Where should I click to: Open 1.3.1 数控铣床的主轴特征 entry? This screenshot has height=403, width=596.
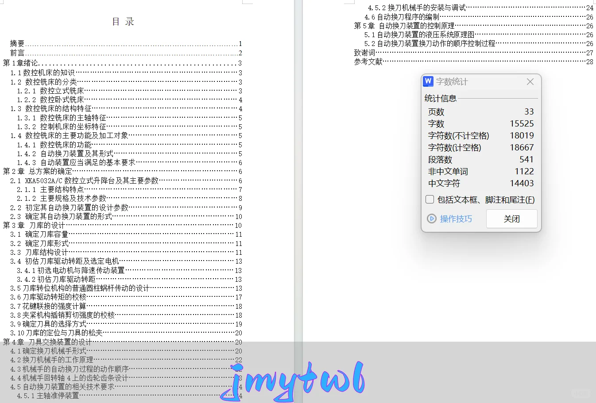(130, 118)
